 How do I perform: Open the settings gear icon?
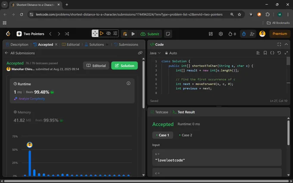221,34
